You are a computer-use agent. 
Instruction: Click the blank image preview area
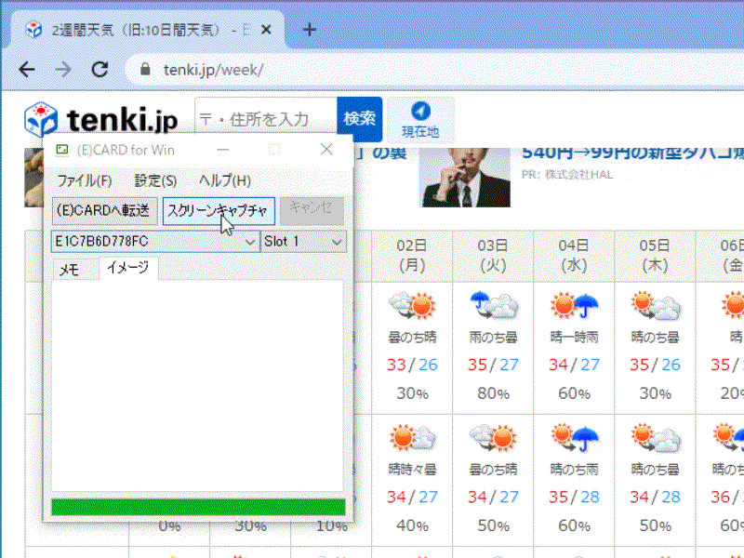coord(197,385)
